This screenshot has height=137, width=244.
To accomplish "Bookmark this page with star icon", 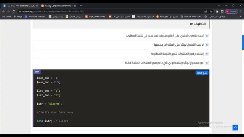I will pos(211,11).
